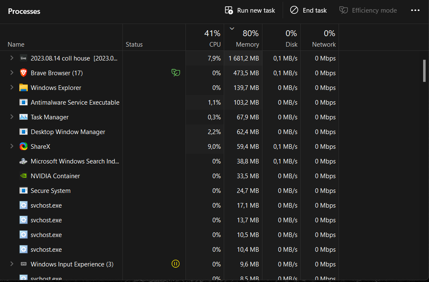Select the Desktop Window Manager name
This screenshot has height=282, width=429.
click(68, 132)
